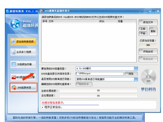The width and height of the screenshot is (163, 122).
Task: Click the 序号 column header
Action: [x=45, y=21]
